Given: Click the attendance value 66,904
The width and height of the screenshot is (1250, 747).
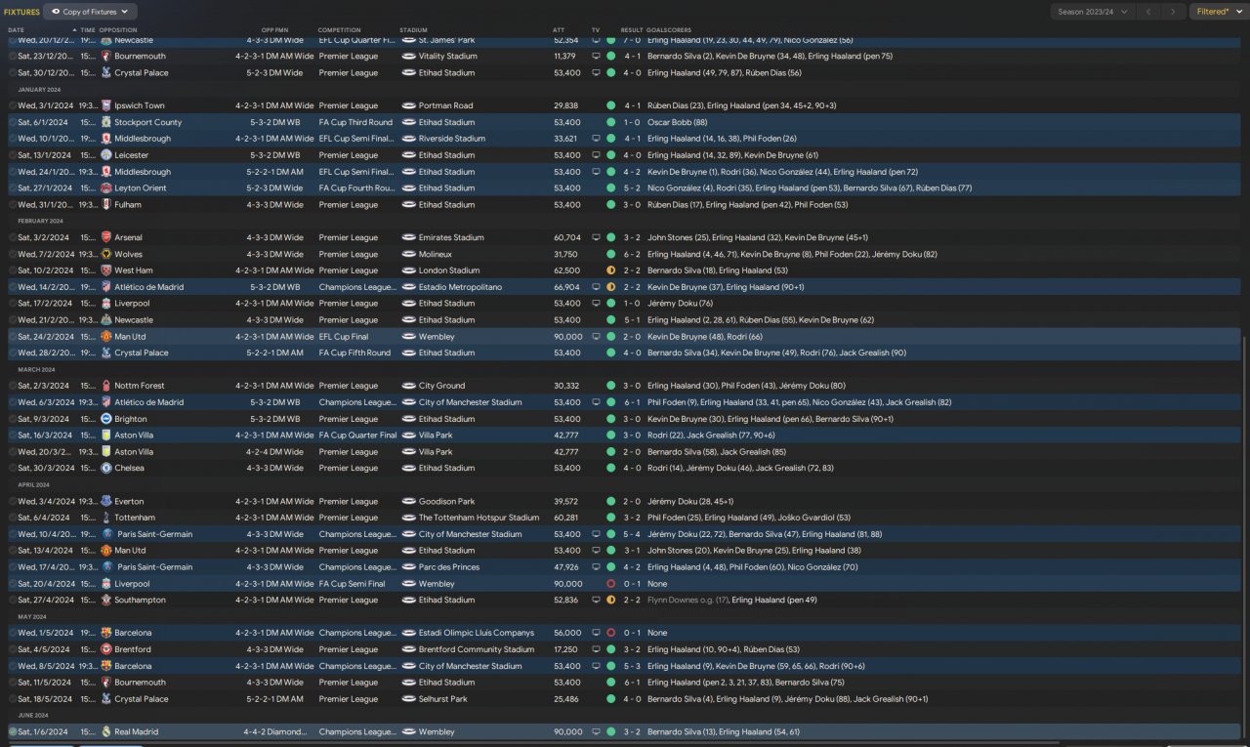Looking at the screenshot, I should 566,287.
